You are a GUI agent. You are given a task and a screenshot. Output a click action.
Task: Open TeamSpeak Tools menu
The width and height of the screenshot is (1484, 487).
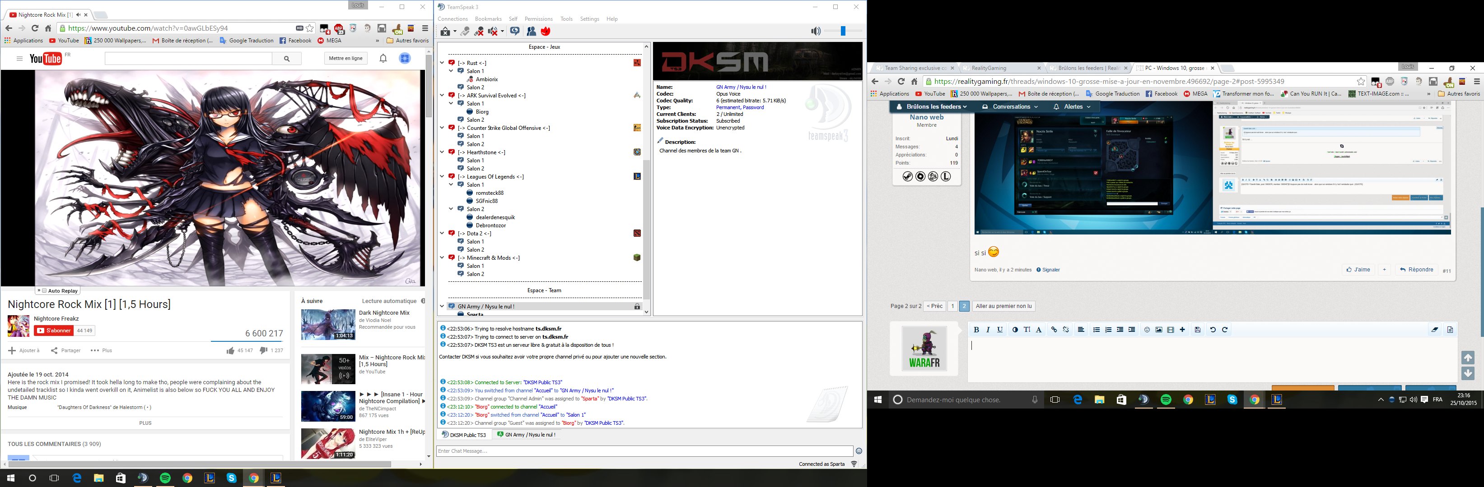click(x=566, y=19)
